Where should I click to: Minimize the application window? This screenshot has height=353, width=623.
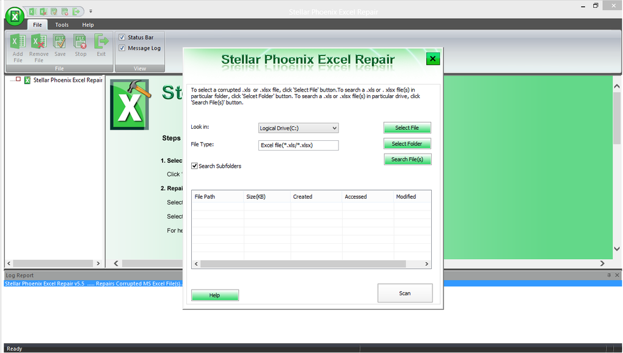coord(583,6)
